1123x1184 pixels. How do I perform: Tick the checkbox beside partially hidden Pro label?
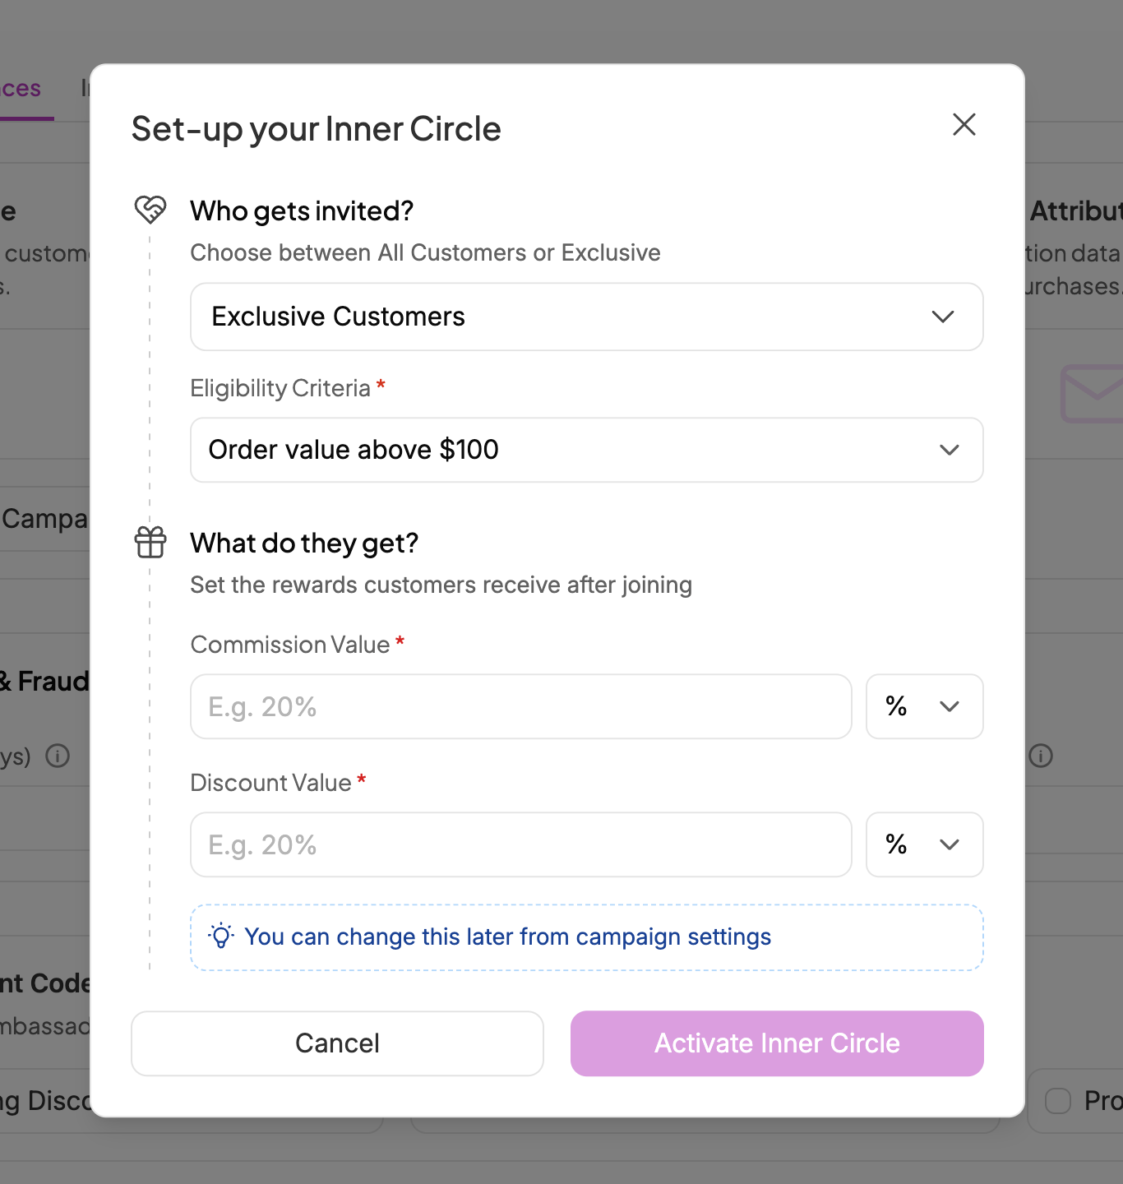(x=1058, y=1100)
